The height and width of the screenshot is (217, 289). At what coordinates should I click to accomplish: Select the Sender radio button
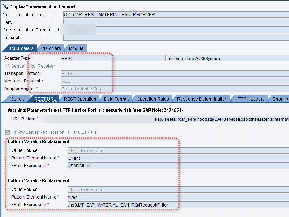[7, 66]
